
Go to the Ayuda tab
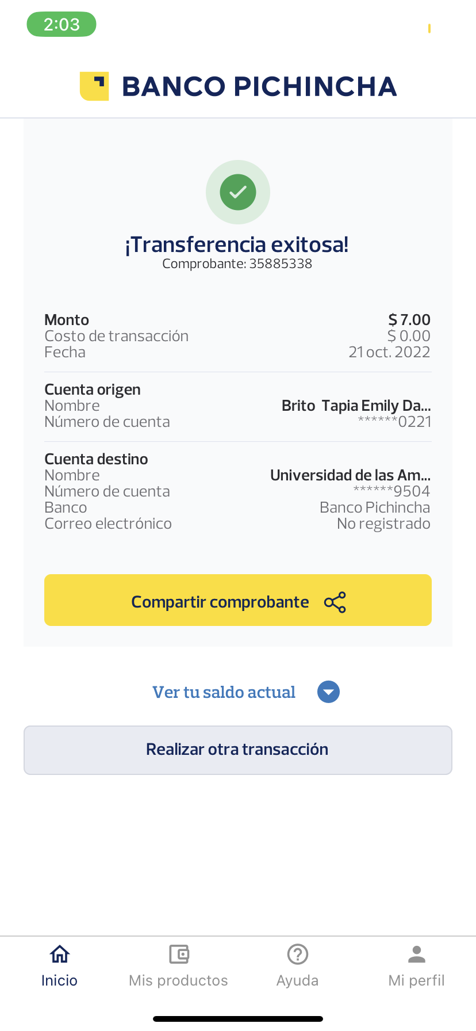click(298, 980)
